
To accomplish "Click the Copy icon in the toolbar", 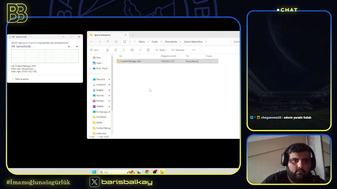I will pos(116,50).
